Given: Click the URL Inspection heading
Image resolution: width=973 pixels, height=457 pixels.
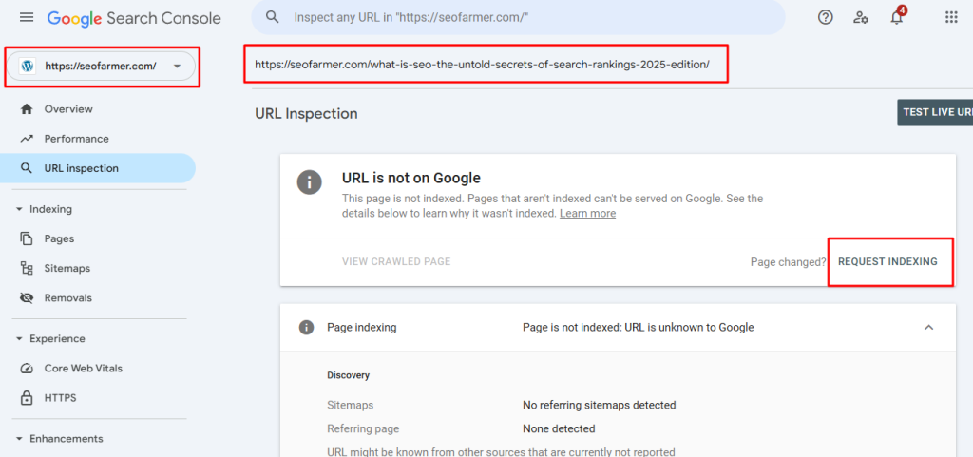Looking at the screenshot, I should click(307, 114).
